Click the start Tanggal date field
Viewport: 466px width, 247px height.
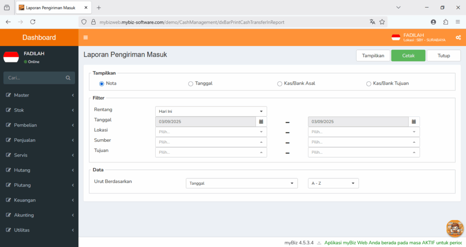coord(205,121)
